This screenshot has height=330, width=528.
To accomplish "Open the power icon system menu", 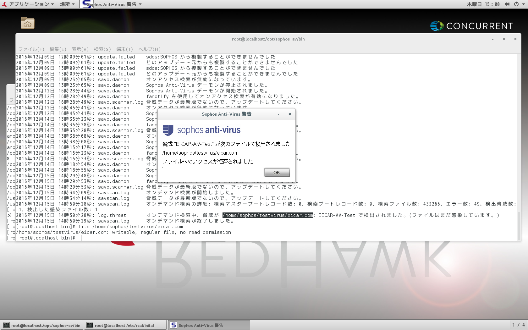I will click(516, 4).
